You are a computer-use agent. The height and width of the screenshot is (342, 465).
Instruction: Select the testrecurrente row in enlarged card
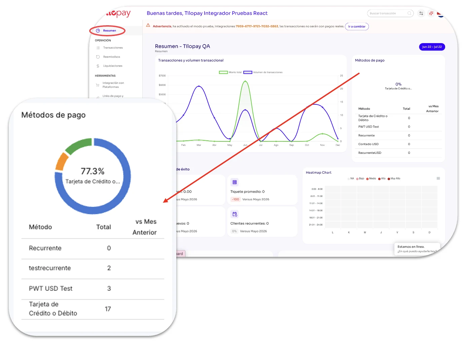[93, 269]
